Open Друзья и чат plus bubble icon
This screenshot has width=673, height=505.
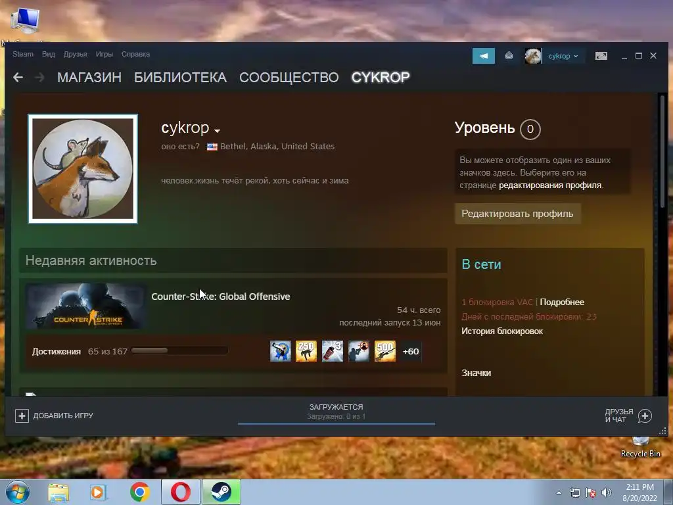[x=645, y=416]
